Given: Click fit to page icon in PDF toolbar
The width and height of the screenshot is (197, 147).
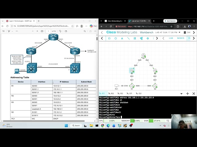Looking at the screenshot, I should (42, 31).
